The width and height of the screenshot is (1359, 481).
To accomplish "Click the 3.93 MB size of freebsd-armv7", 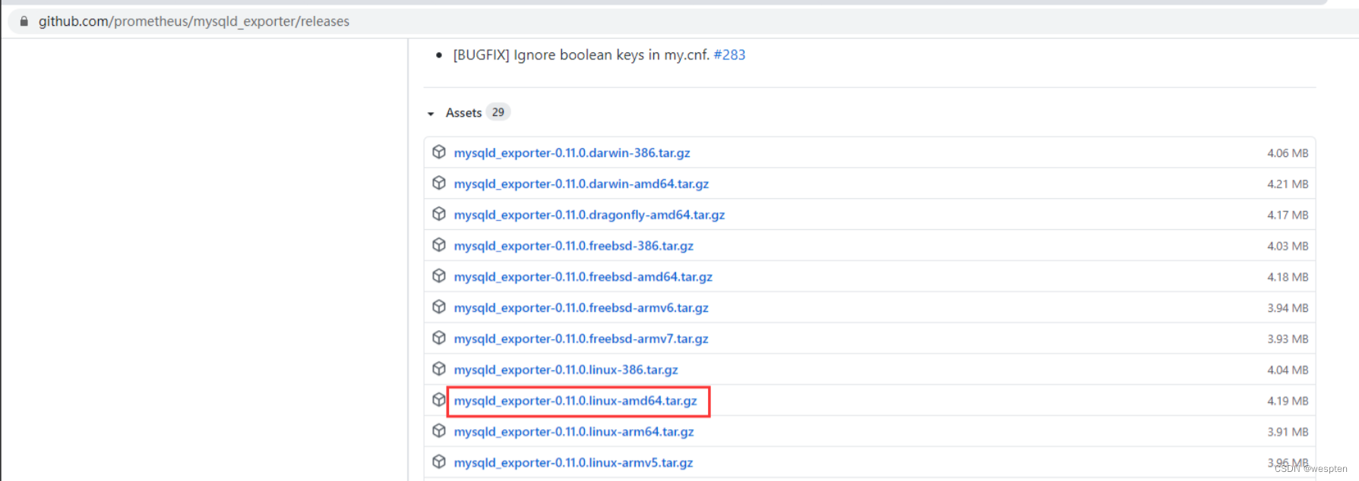I will point(1288,339).
